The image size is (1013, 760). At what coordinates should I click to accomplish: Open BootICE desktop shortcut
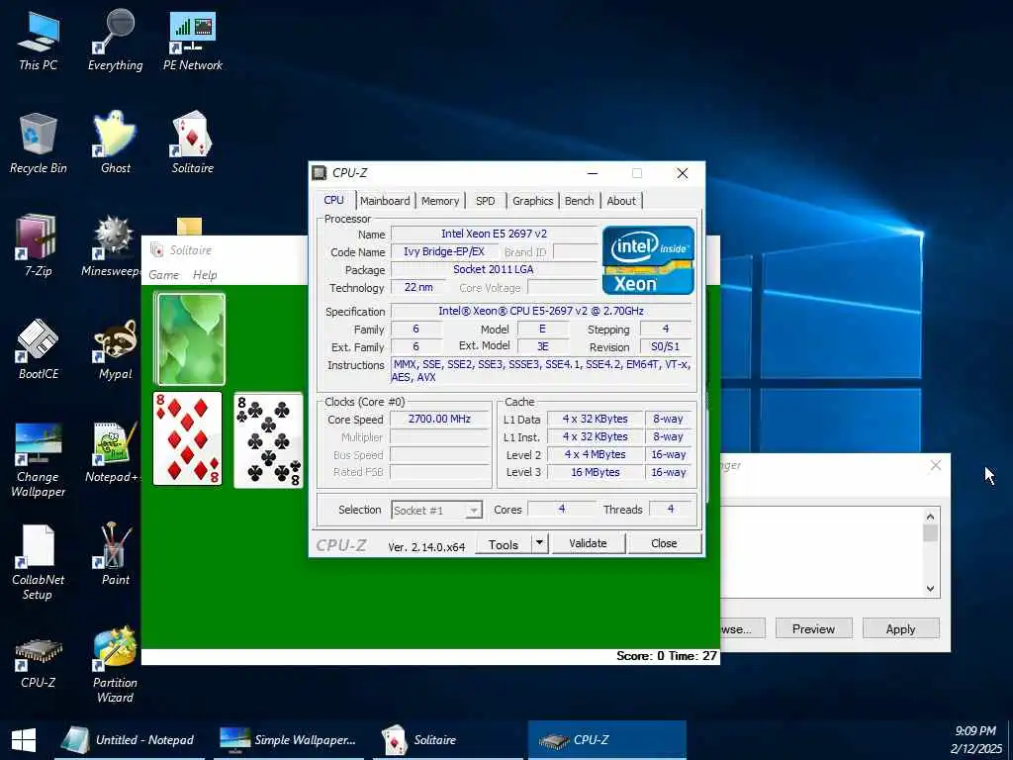pos(39,349)
